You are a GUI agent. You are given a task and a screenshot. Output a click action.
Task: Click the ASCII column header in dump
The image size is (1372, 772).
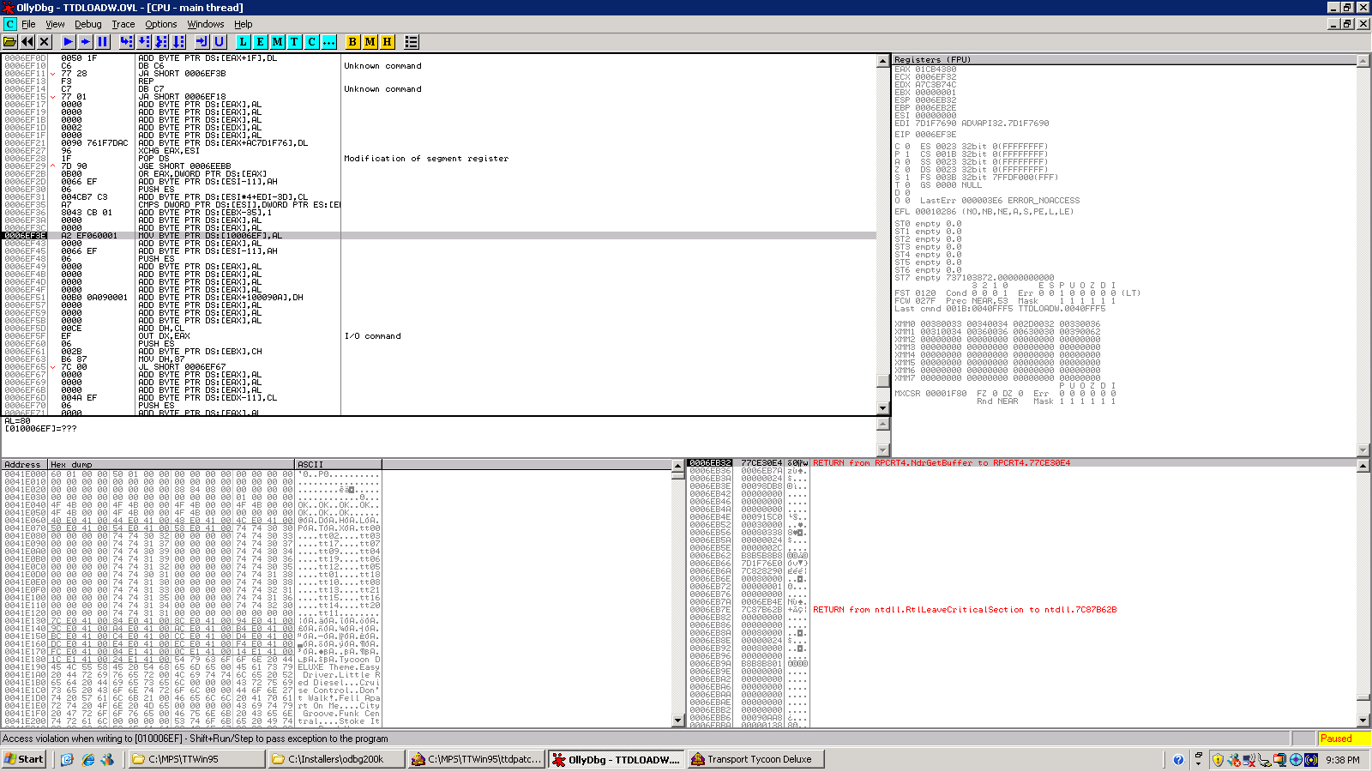pos(338,464)
